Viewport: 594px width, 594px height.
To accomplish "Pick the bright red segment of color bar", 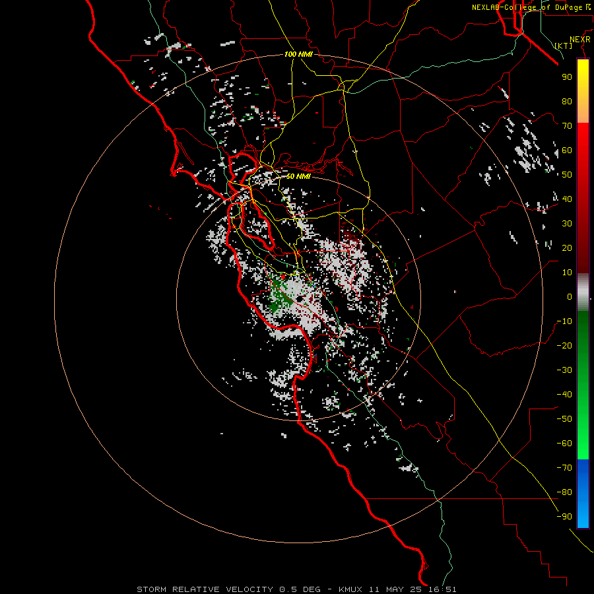I will [x=583, y=139].
